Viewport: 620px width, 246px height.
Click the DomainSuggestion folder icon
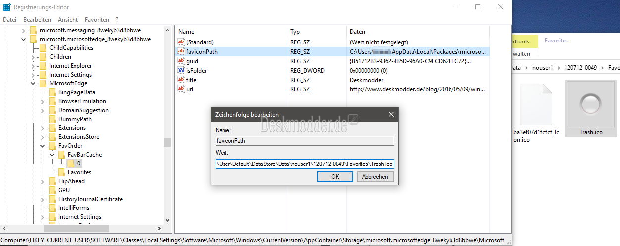tap(52, 110)
